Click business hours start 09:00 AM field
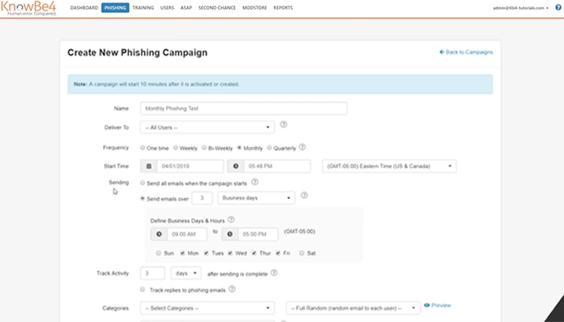This screenshot has height=322, width=564. pyautogui.click(x=187, y=234)
